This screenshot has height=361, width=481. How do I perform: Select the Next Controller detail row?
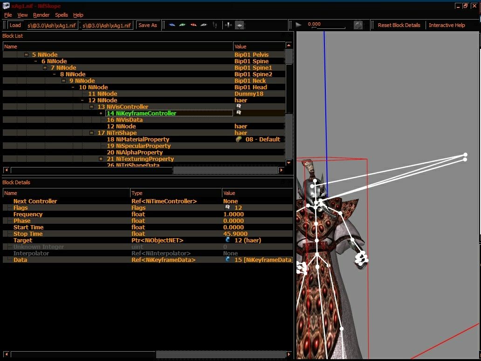click(148, 201)
